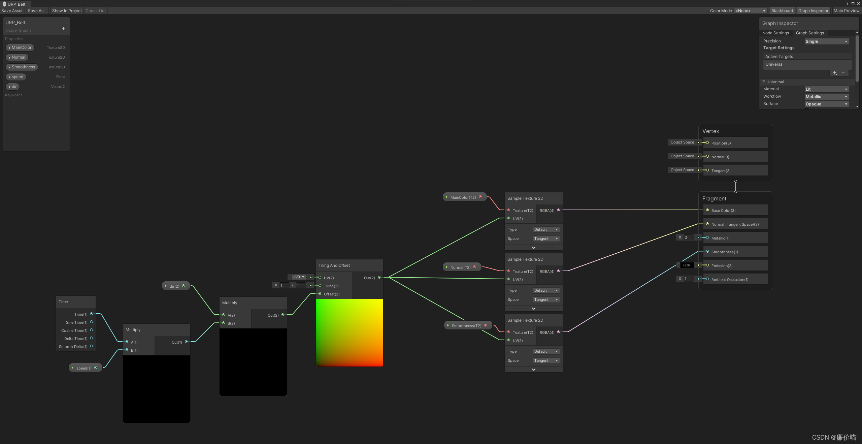
Task: Add a target with the plus icon
Action: click(x=835, y=73)
